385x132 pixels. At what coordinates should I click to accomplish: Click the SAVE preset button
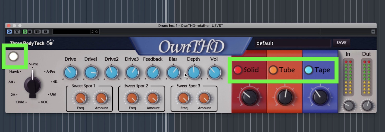tap(341, 43)
